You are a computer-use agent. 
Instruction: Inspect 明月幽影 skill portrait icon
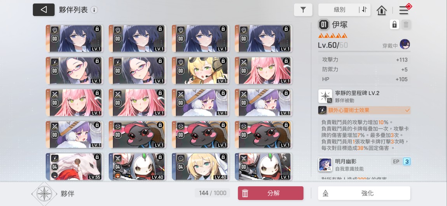point(325,165)
